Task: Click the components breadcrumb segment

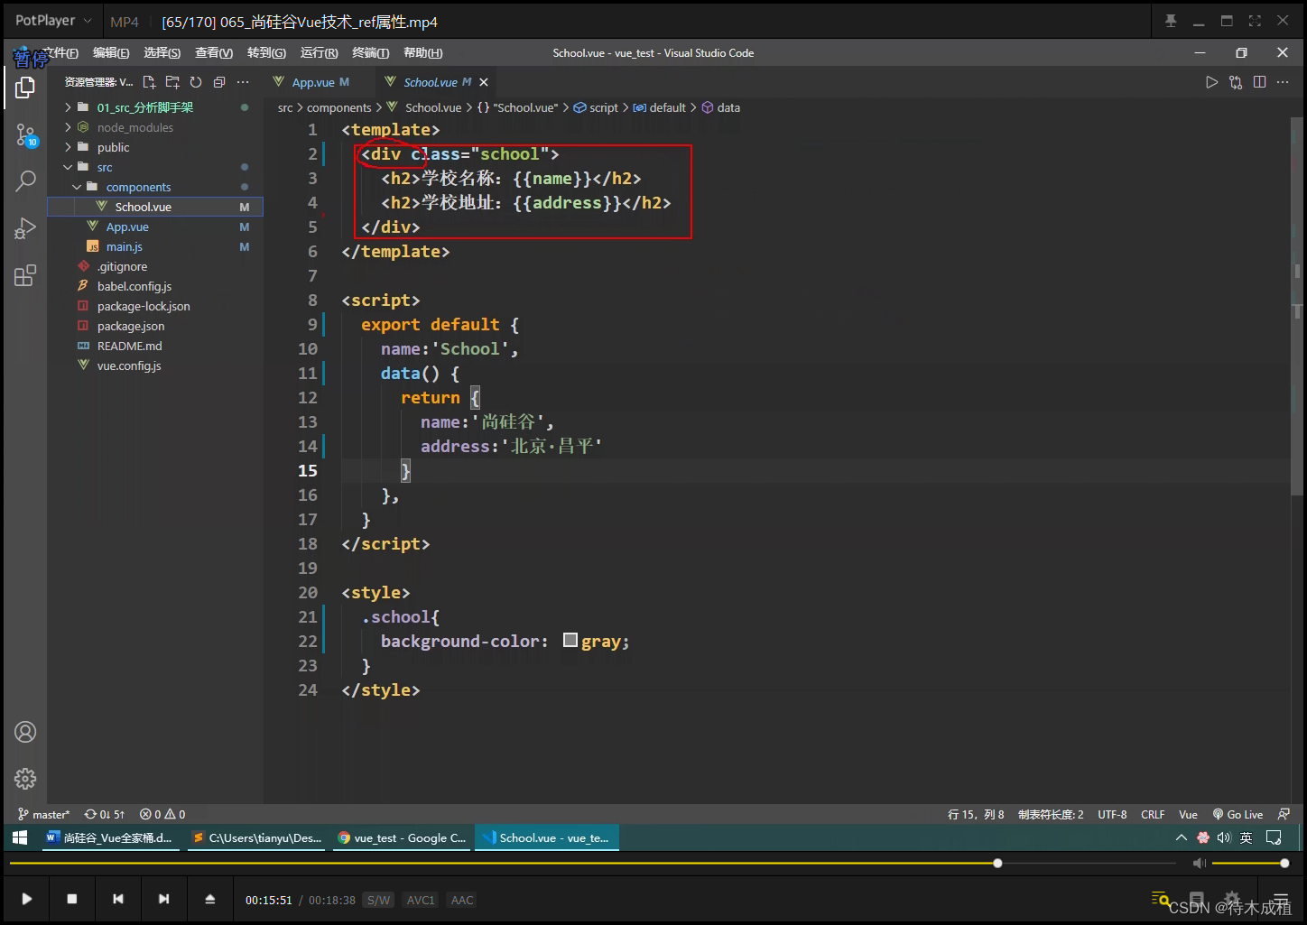Action: point(338,107)
